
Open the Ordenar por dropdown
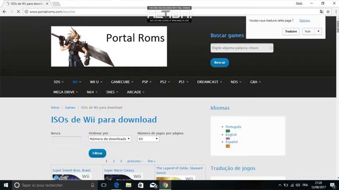click(110, 139)
